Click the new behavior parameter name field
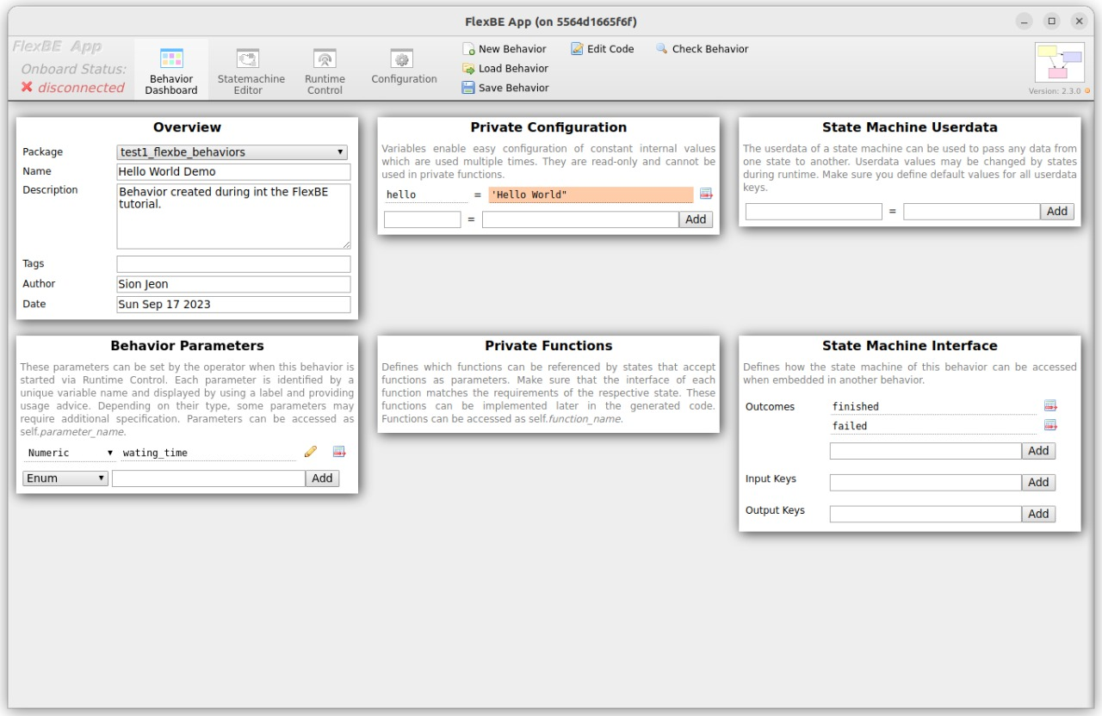This screenshot has width=1102, height=716. (208, 478)
